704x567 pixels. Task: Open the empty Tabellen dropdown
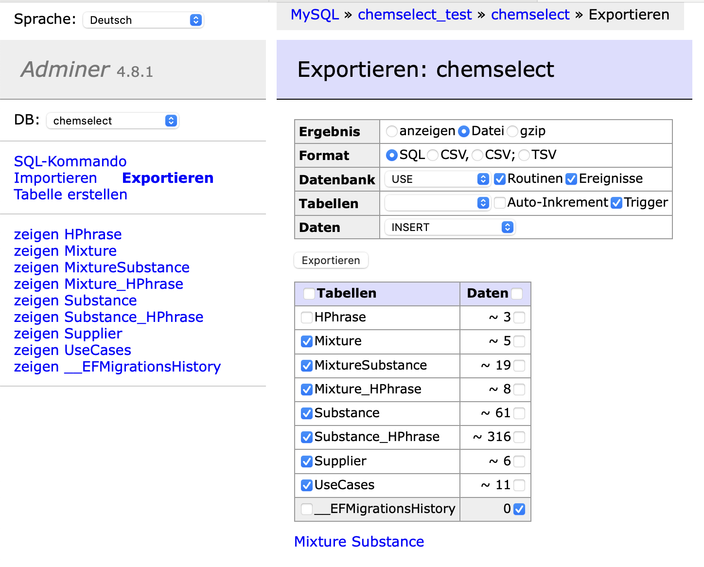click(x=437, y=203)
